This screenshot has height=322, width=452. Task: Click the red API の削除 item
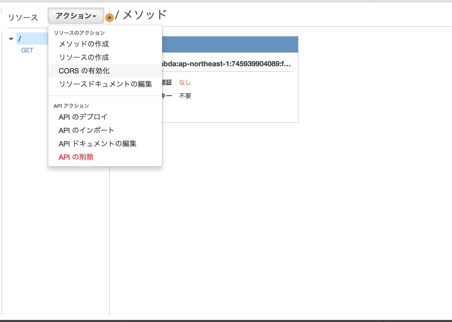(105, 157)
